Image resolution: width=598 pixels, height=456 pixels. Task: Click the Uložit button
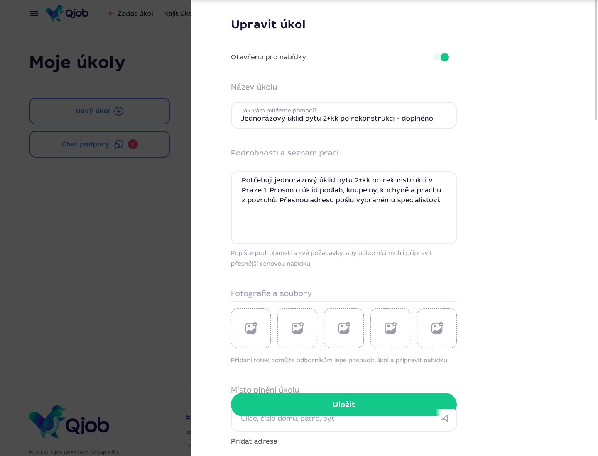coord(344,405)
